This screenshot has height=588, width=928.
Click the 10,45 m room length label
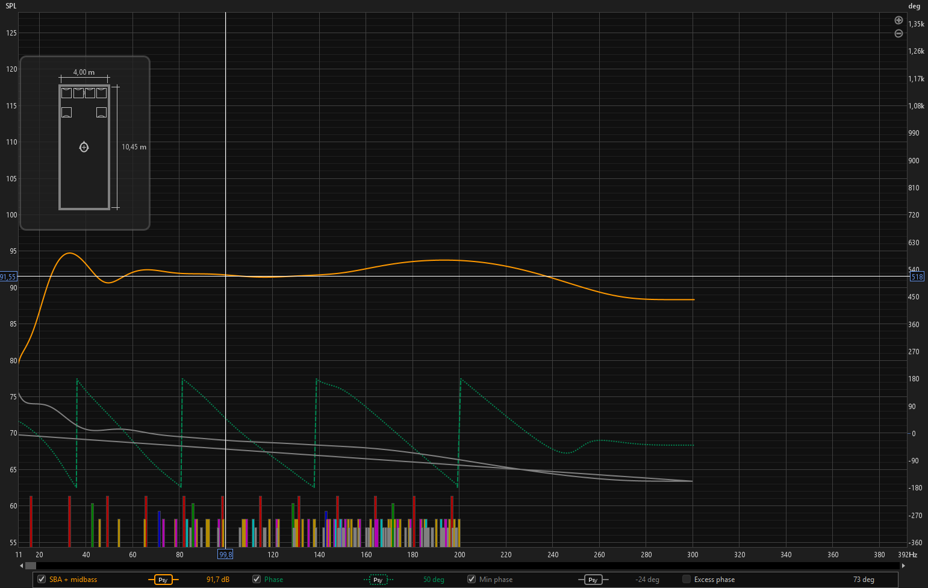click(x=134, y=147)
